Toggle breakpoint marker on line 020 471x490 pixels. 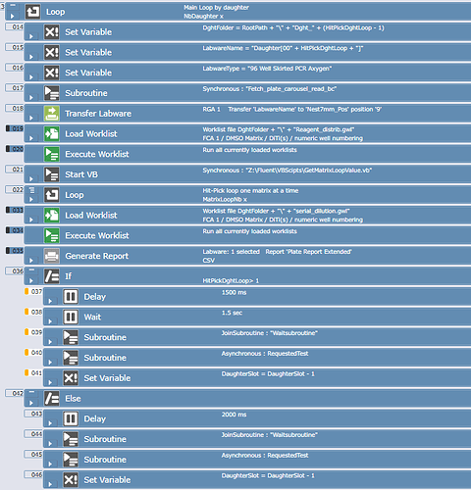pos(8,149)
